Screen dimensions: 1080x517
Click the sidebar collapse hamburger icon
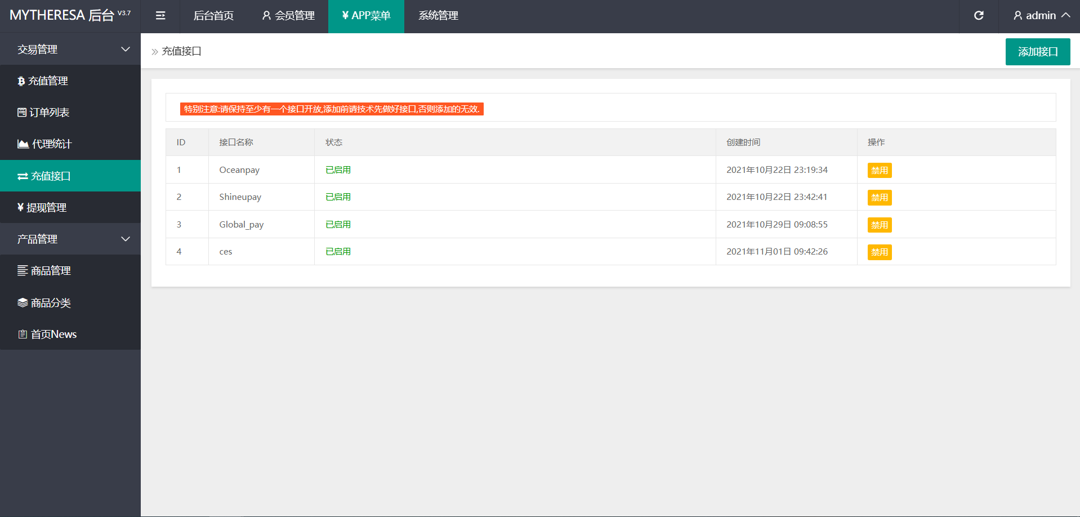click(160, 16)
